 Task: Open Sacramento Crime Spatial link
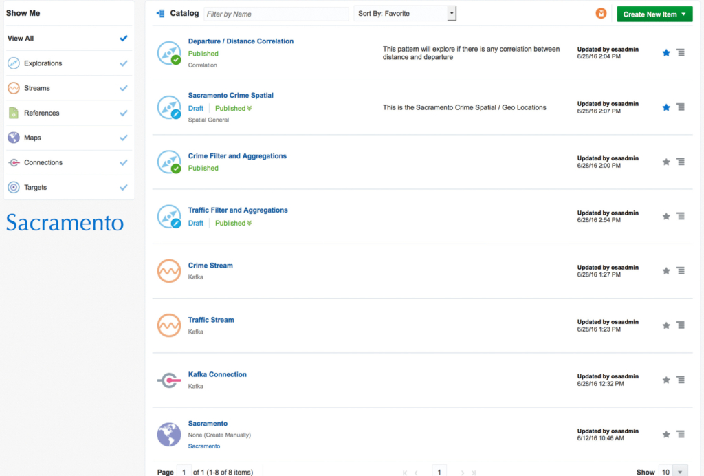tap(231, 95)
